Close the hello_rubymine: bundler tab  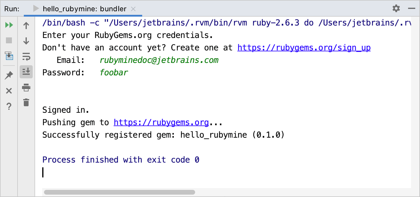pos(134,9)
